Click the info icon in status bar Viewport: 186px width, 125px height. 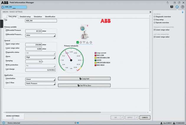coord(4,123)
